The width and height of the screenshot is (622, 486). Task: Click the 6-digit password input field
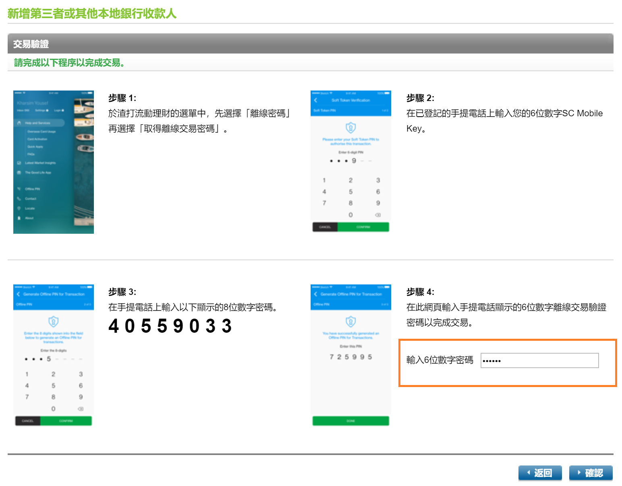point(539,360)
